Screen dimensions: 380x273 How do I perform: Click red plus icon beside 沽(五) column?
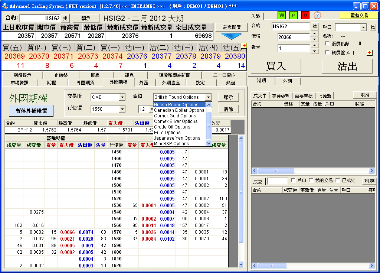tap(244, 45)
